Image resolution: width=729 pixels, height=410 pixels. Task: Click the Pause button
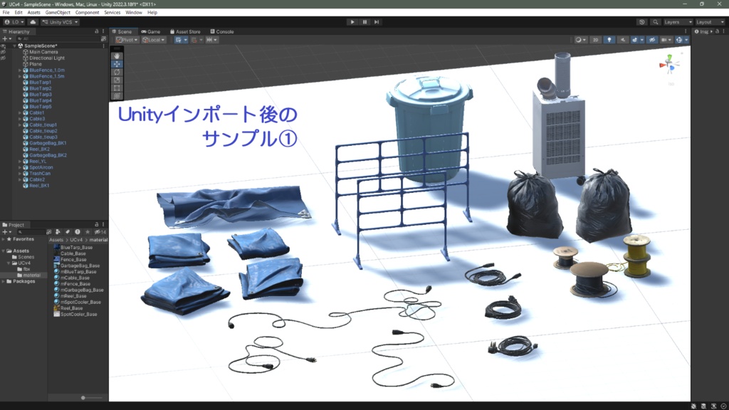click(364, 22)
